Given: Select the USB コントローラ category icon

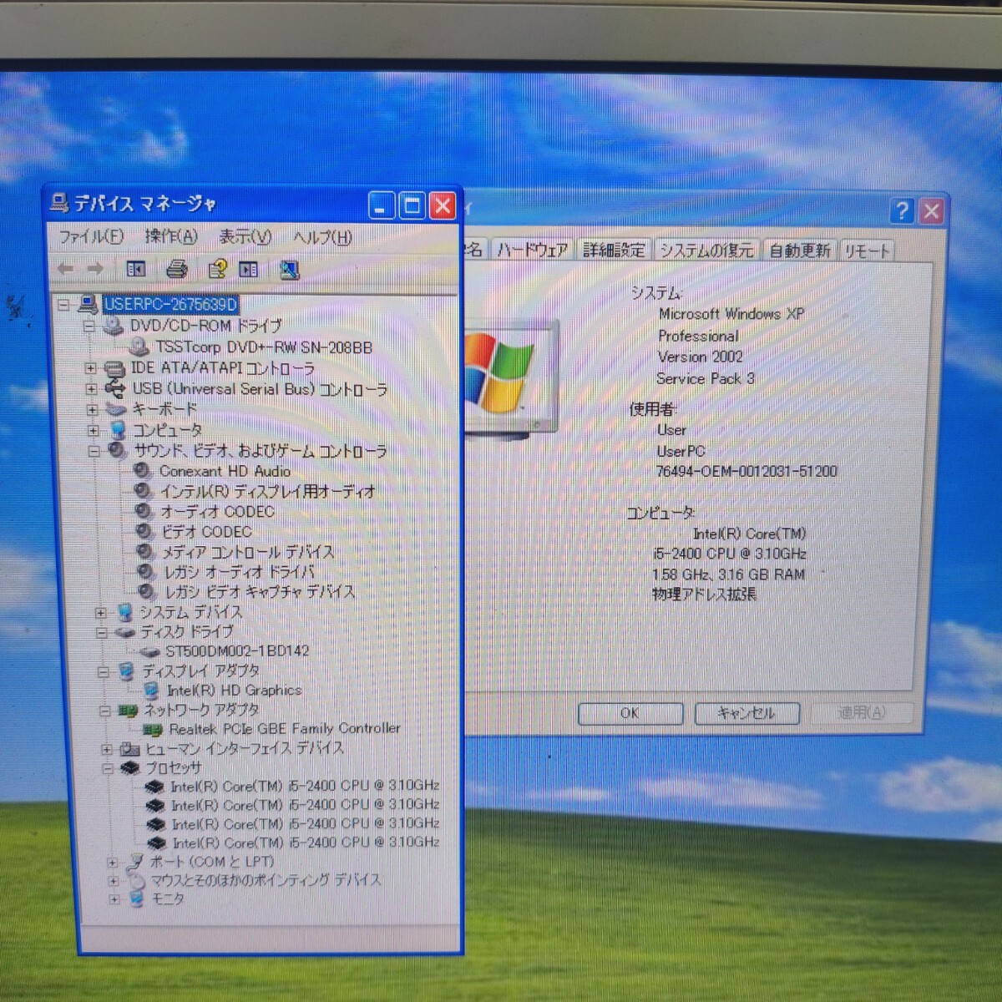Looking at the screenshot, I should [x=115, y=389].
